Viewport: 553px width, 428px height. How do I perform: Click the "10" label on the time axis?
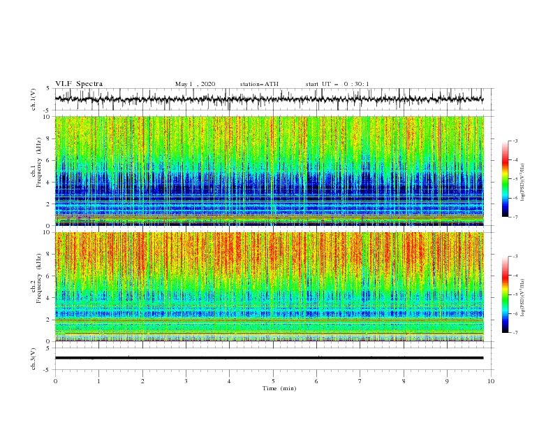pyautogui.click(x=491, y=381)
